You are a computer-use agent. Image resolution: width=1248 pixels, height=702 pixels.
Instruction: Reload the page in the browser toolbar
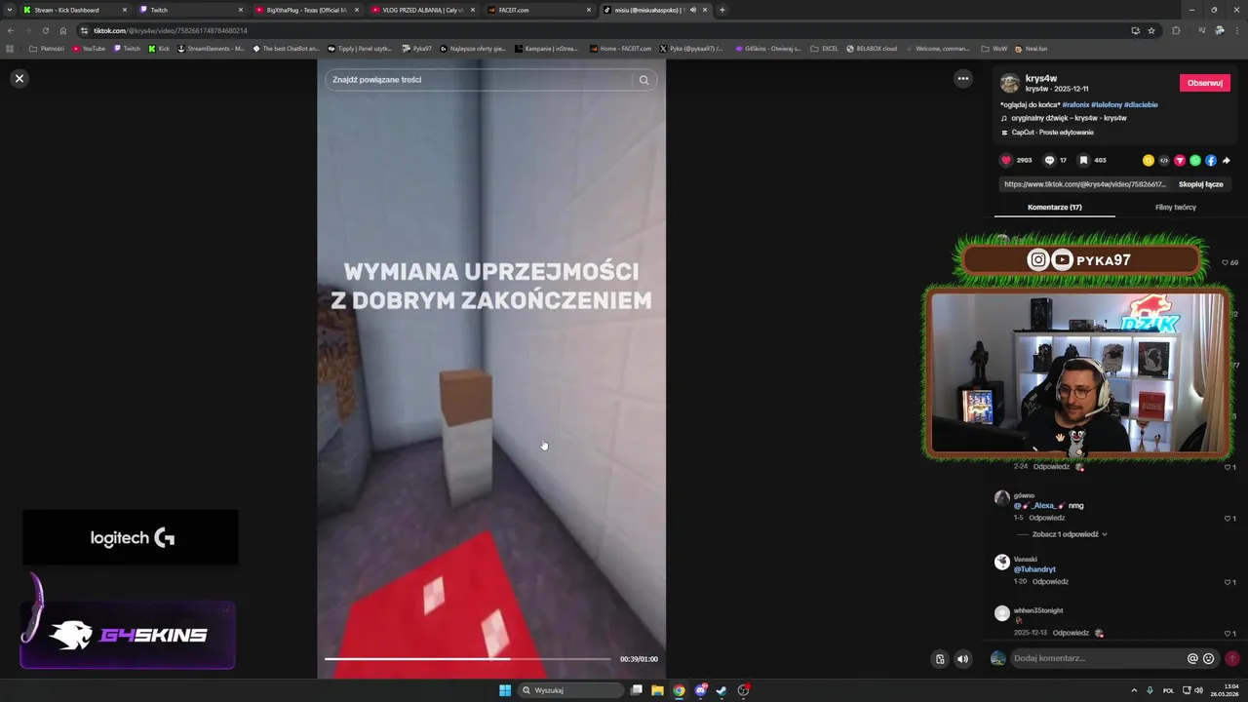click(x=45, y=30)
